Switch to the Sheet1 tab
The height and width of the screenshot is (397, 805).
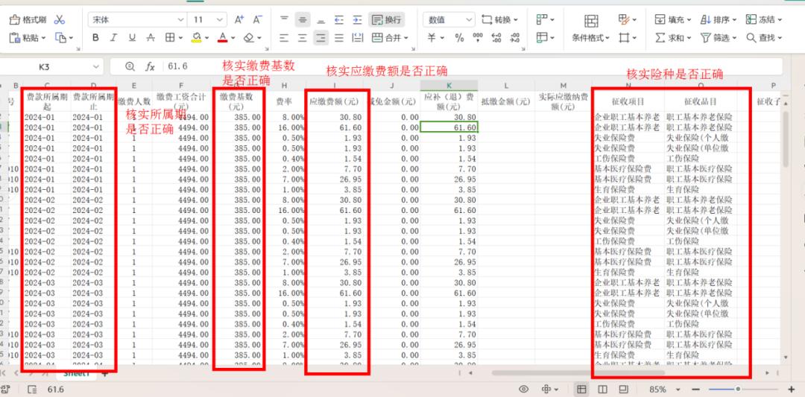(77, 374)
